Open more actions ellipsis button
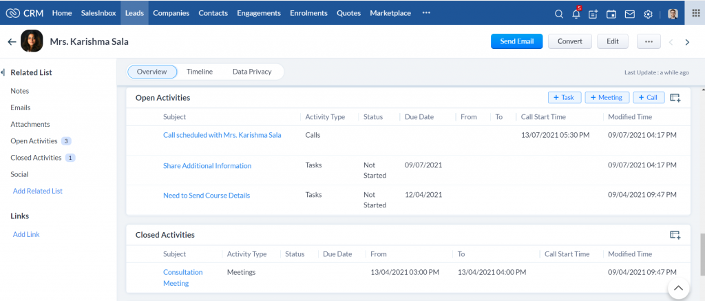Image resolution: width=705 pixels, height=301 pixels. click(649, 41)
